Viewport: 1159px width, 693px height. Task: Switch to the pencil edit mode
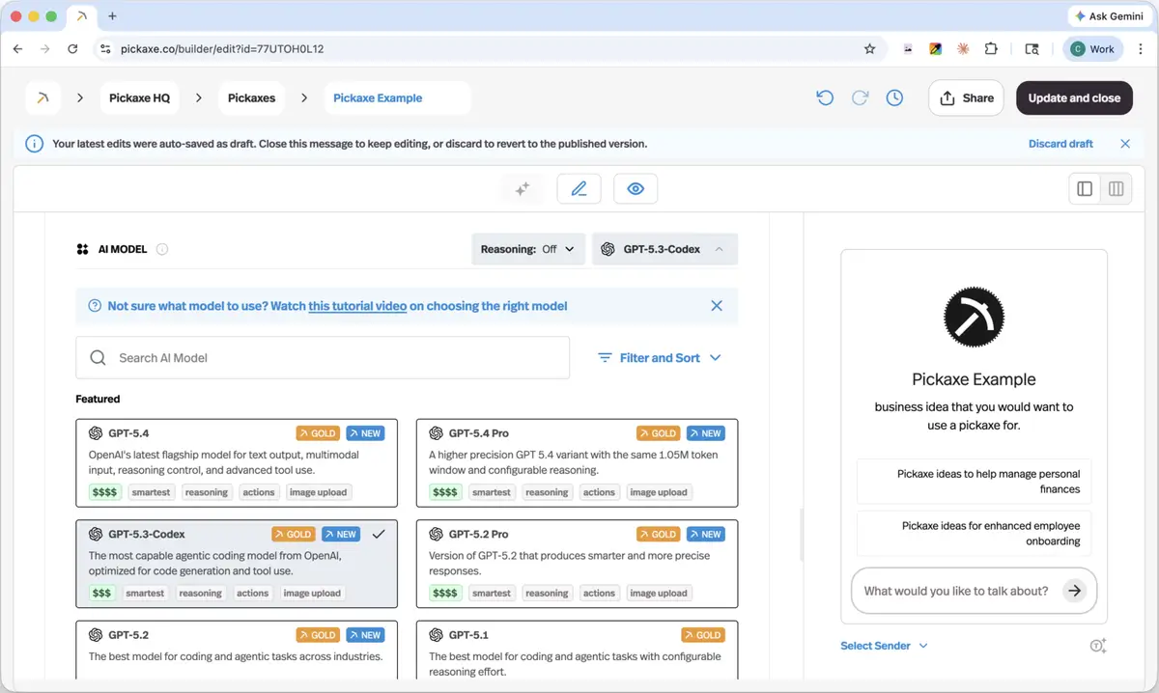(579, 189)
